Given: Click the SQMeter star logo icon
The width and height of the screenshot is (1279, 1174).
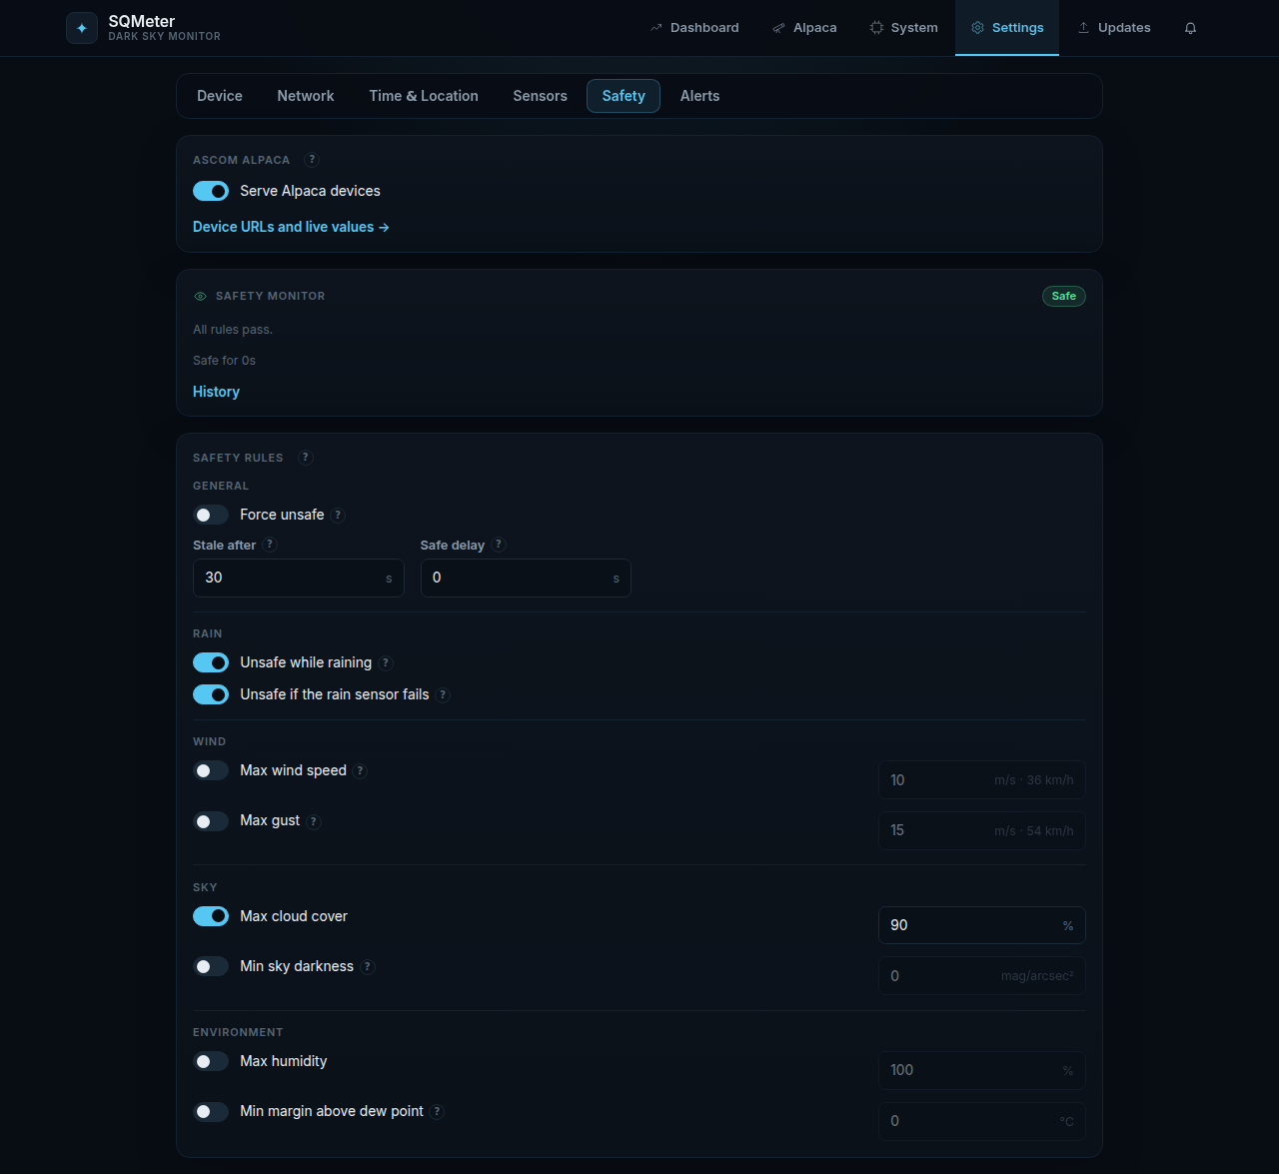Looking at the screenshot, I should click(x=82, y=28).
